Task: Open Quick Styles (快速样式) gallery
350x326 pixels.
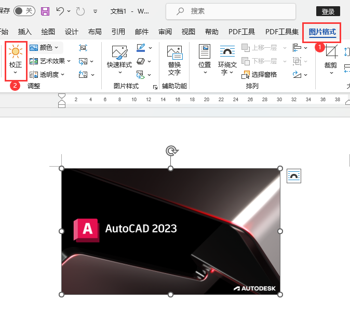Action: (119, 60)
